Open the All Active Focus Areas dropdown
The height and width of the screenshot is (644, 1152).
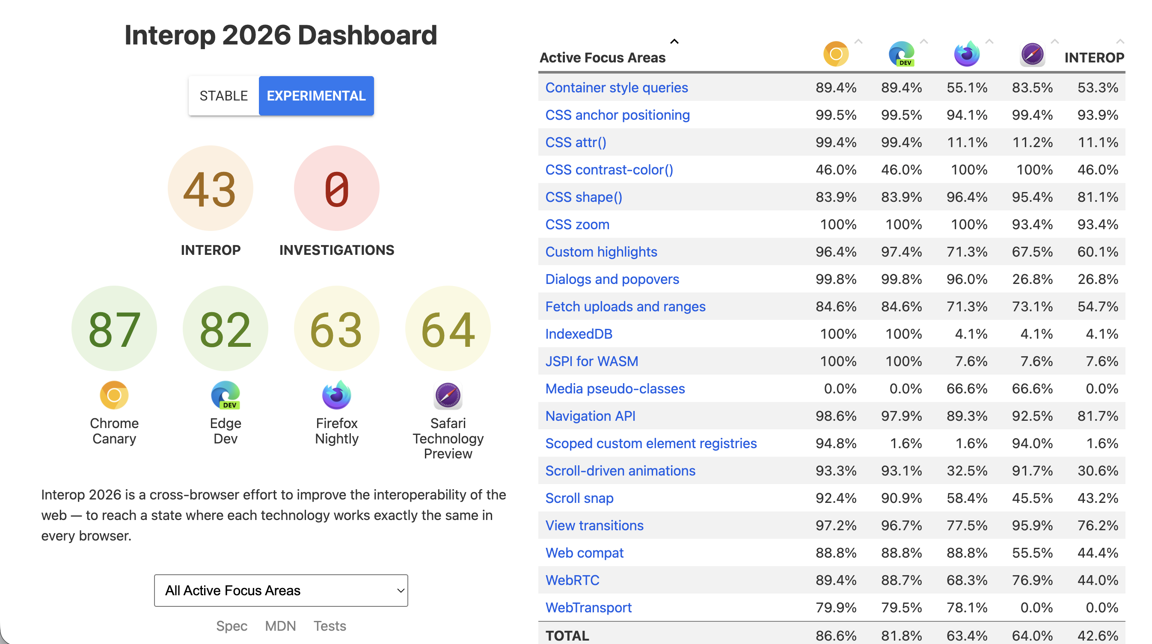coord(281,591)
